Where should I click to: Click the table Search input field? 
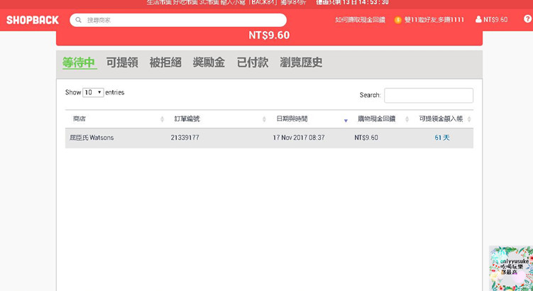point(428,95)
